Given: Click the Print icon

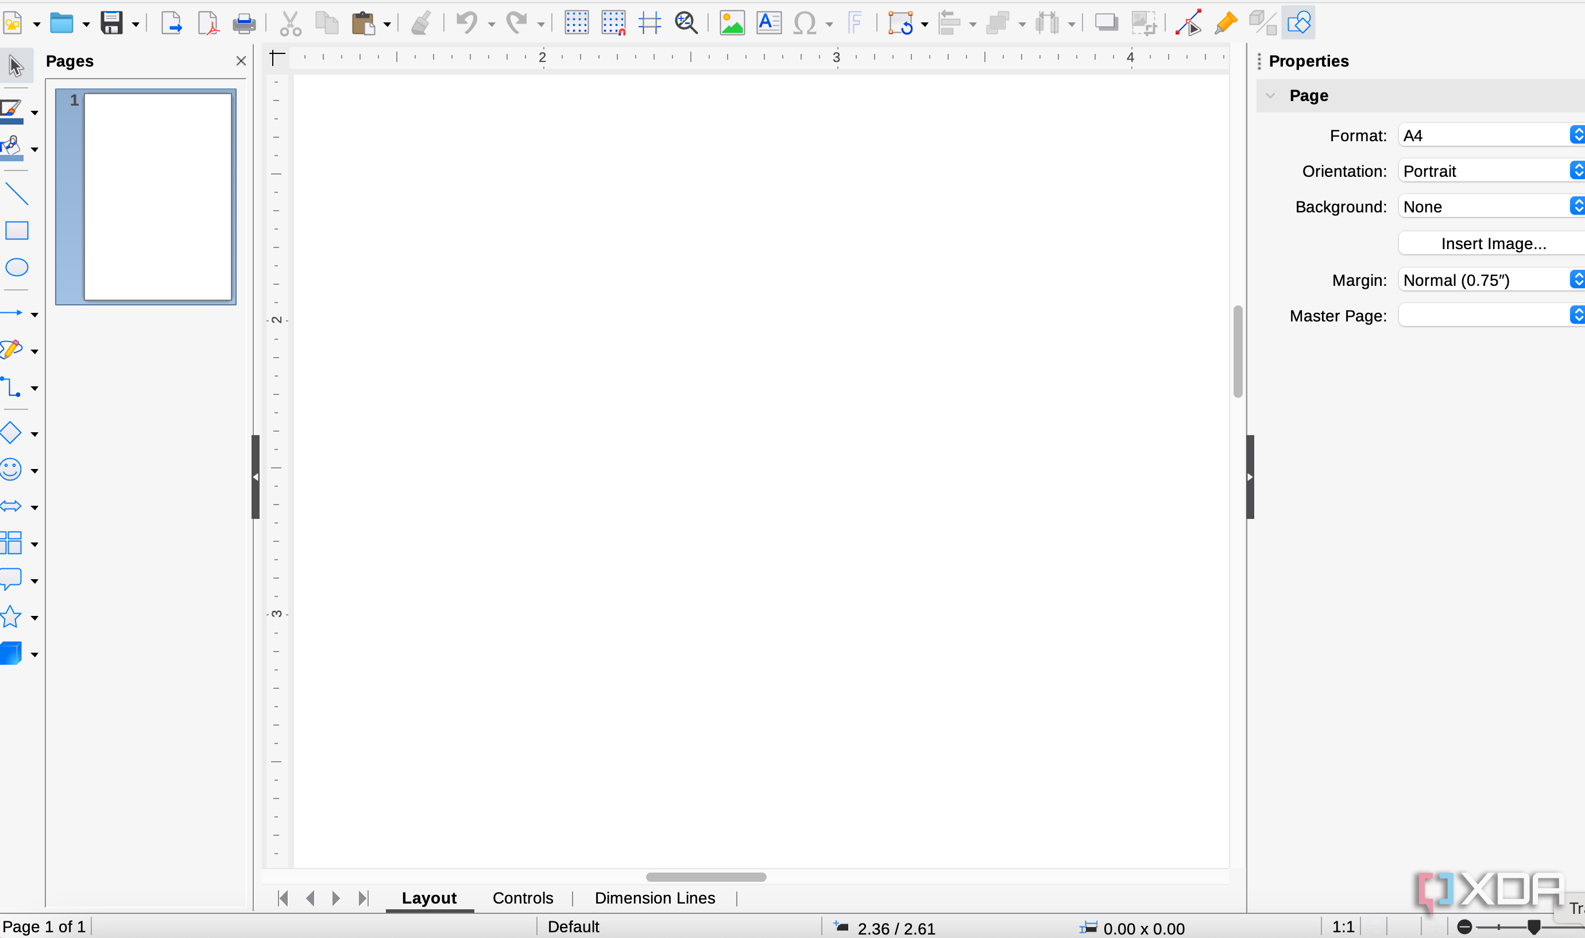Looking at the screenshot, I should (x=244, y=24).
